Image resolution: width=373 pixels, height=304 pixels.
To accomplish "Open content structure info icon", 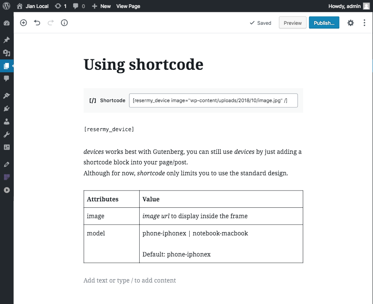I will (x=64, y=23).
